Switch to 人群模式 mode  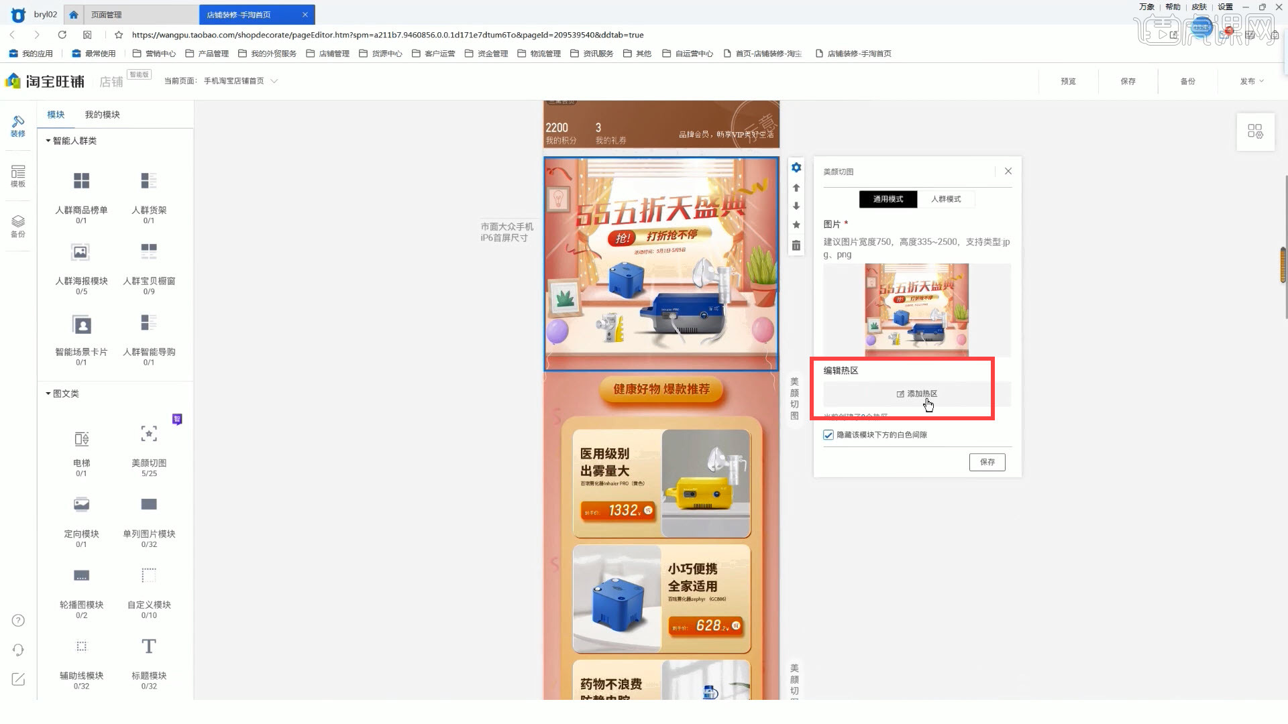[x=946, y=199]
